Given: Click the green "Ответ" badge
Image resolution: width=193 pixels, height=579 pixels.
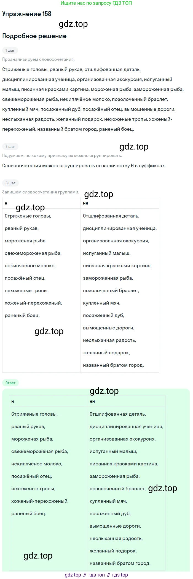Looking at the screenshot, I should (x=10, y=383).
